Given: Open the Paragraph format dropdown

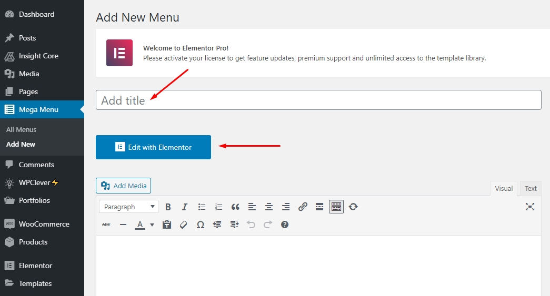Looking at the screenshot, I should (x=128, y=207).
